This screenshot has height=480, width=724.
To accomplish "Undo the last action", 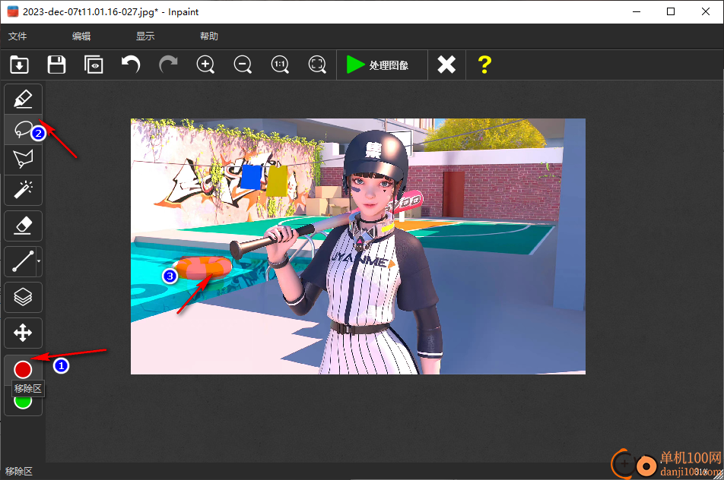I will 131,65.
